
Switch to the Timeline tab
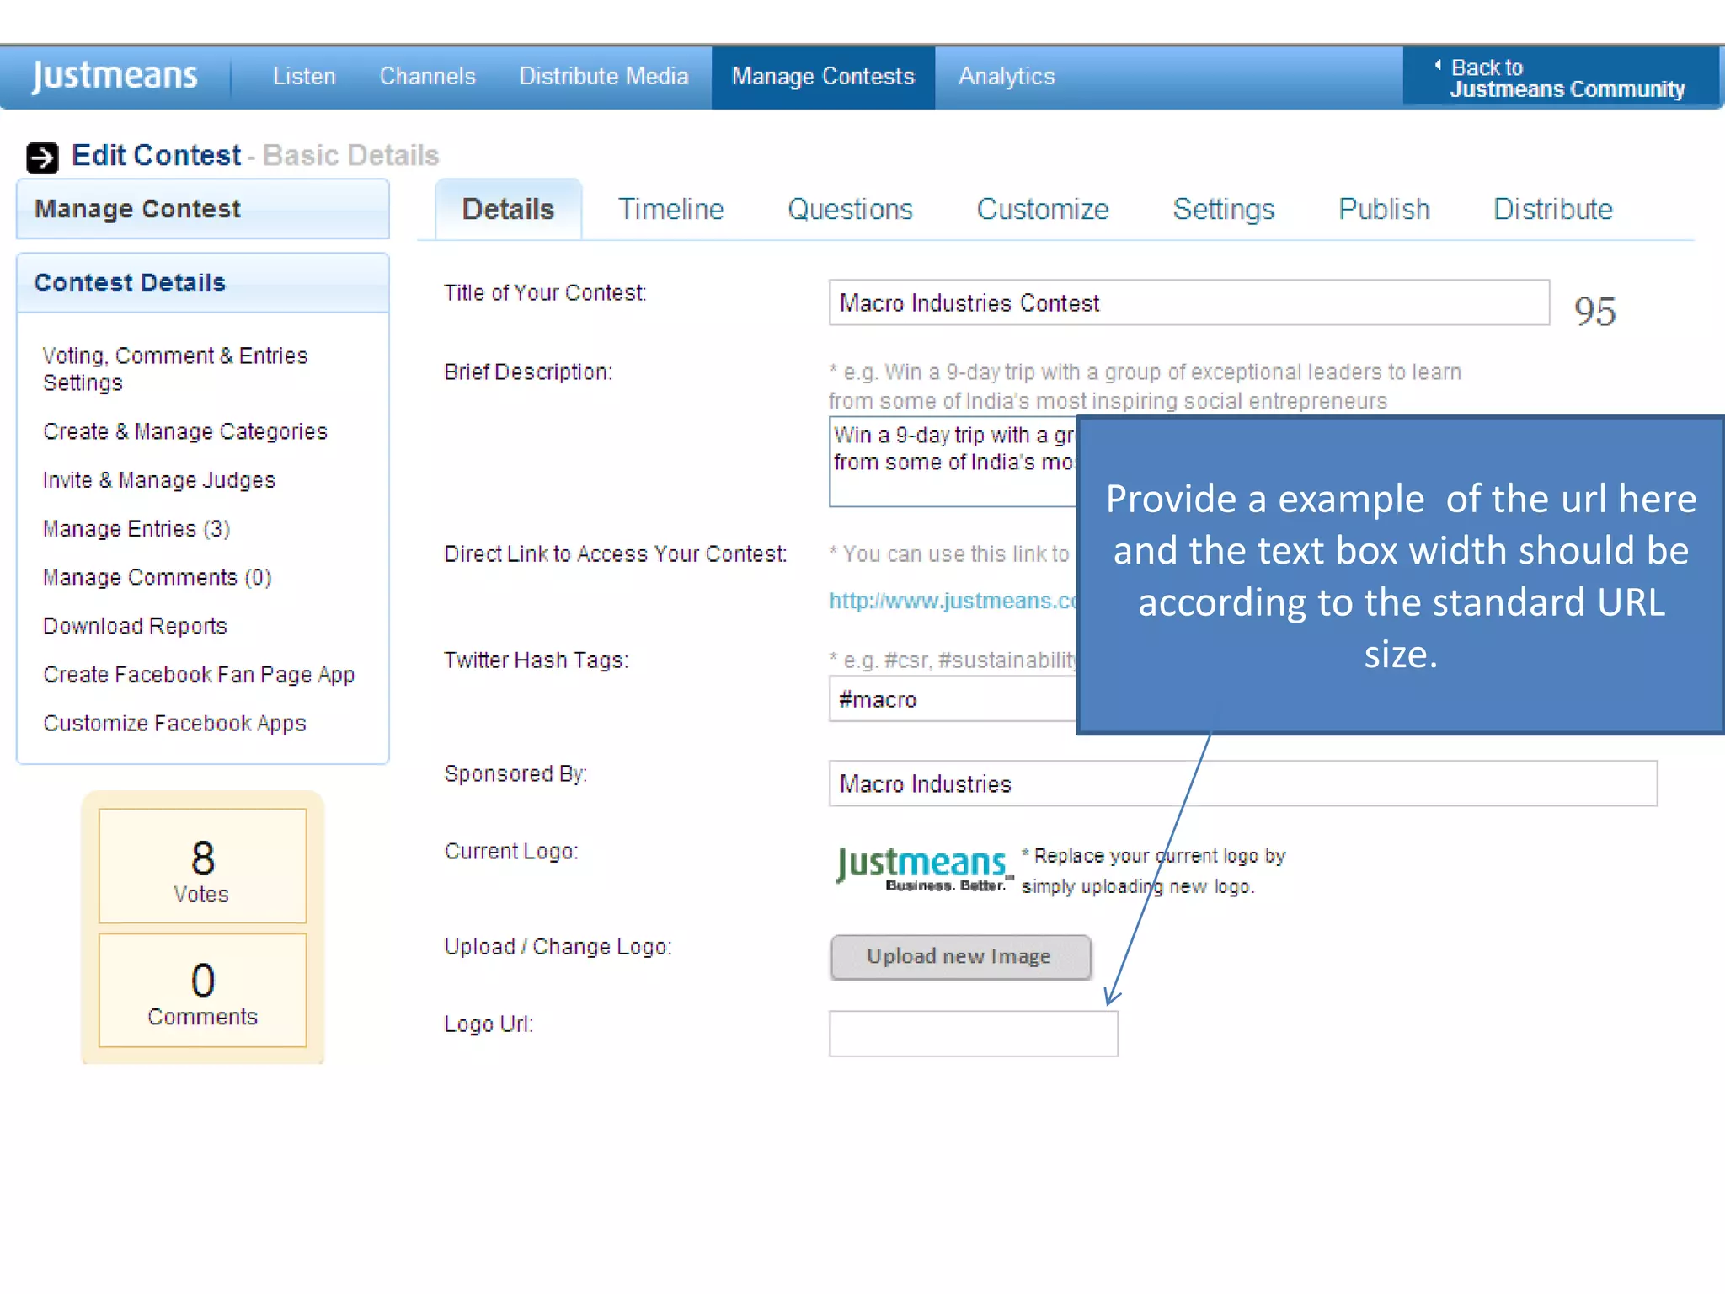click(671, 209)
